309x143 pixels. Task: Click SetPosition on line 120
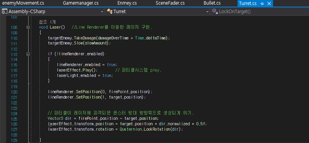coord(88,92)
